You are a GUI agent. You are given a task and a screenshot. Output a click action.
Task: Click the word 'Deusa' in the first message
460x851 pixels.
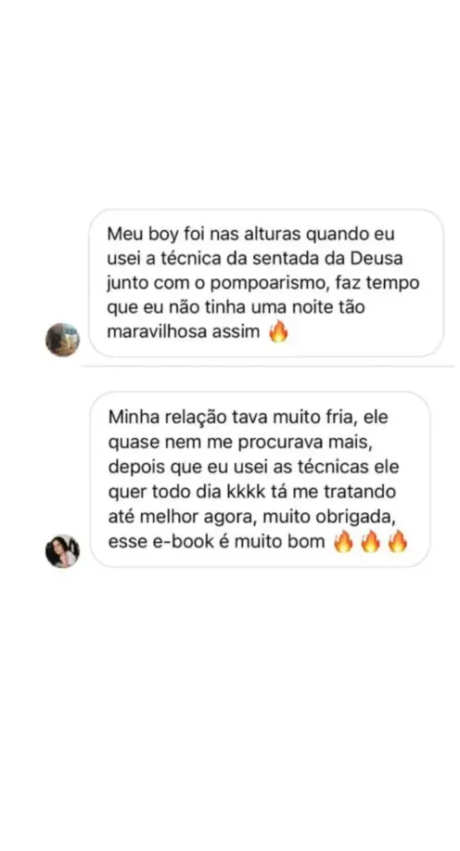coord(377,259)
